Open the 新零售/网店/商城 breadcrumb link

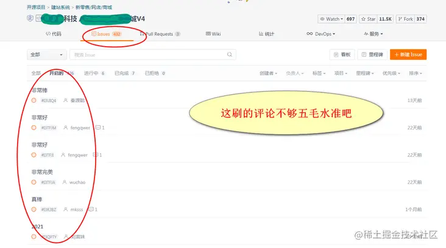pos(94,7)
